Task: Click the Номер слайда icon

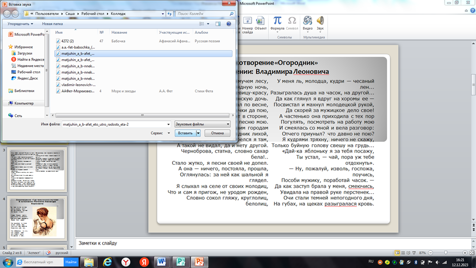Action: [x=247, y=22]
